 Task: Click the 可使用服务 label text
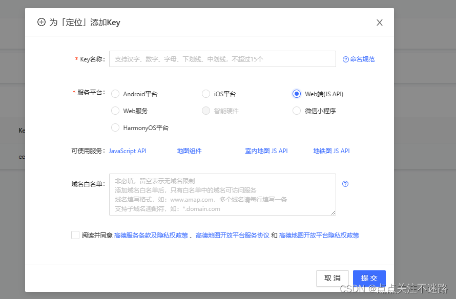89,151
